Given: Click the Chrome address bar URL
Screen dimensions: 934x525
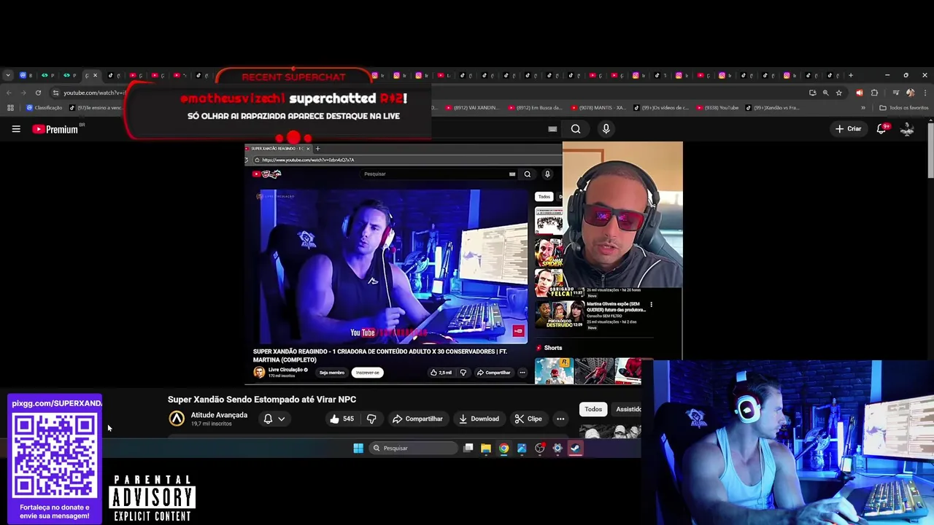Looking at the screenshot, I should point(95,93).
